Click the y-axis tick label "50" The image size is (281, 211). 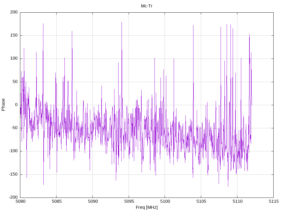[15, 82]
